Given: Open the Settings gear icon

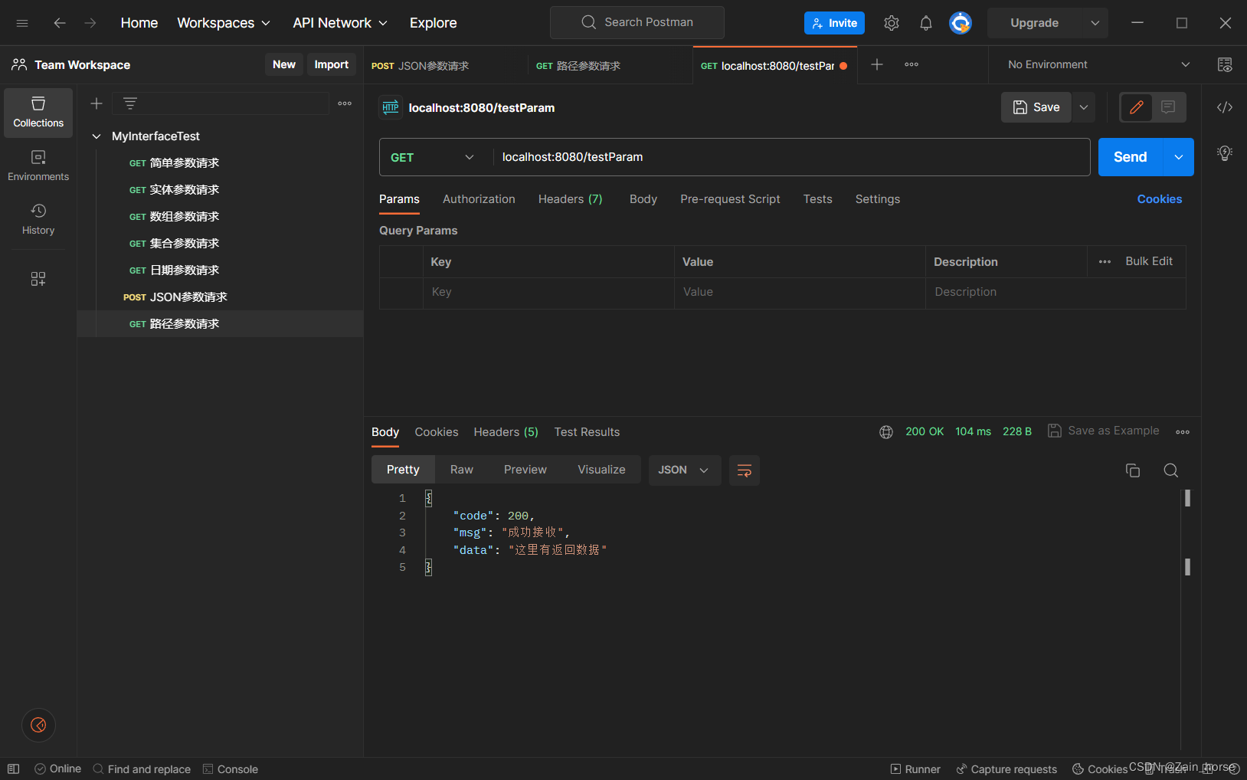Looking at the screenshot, I should [892, 23].
